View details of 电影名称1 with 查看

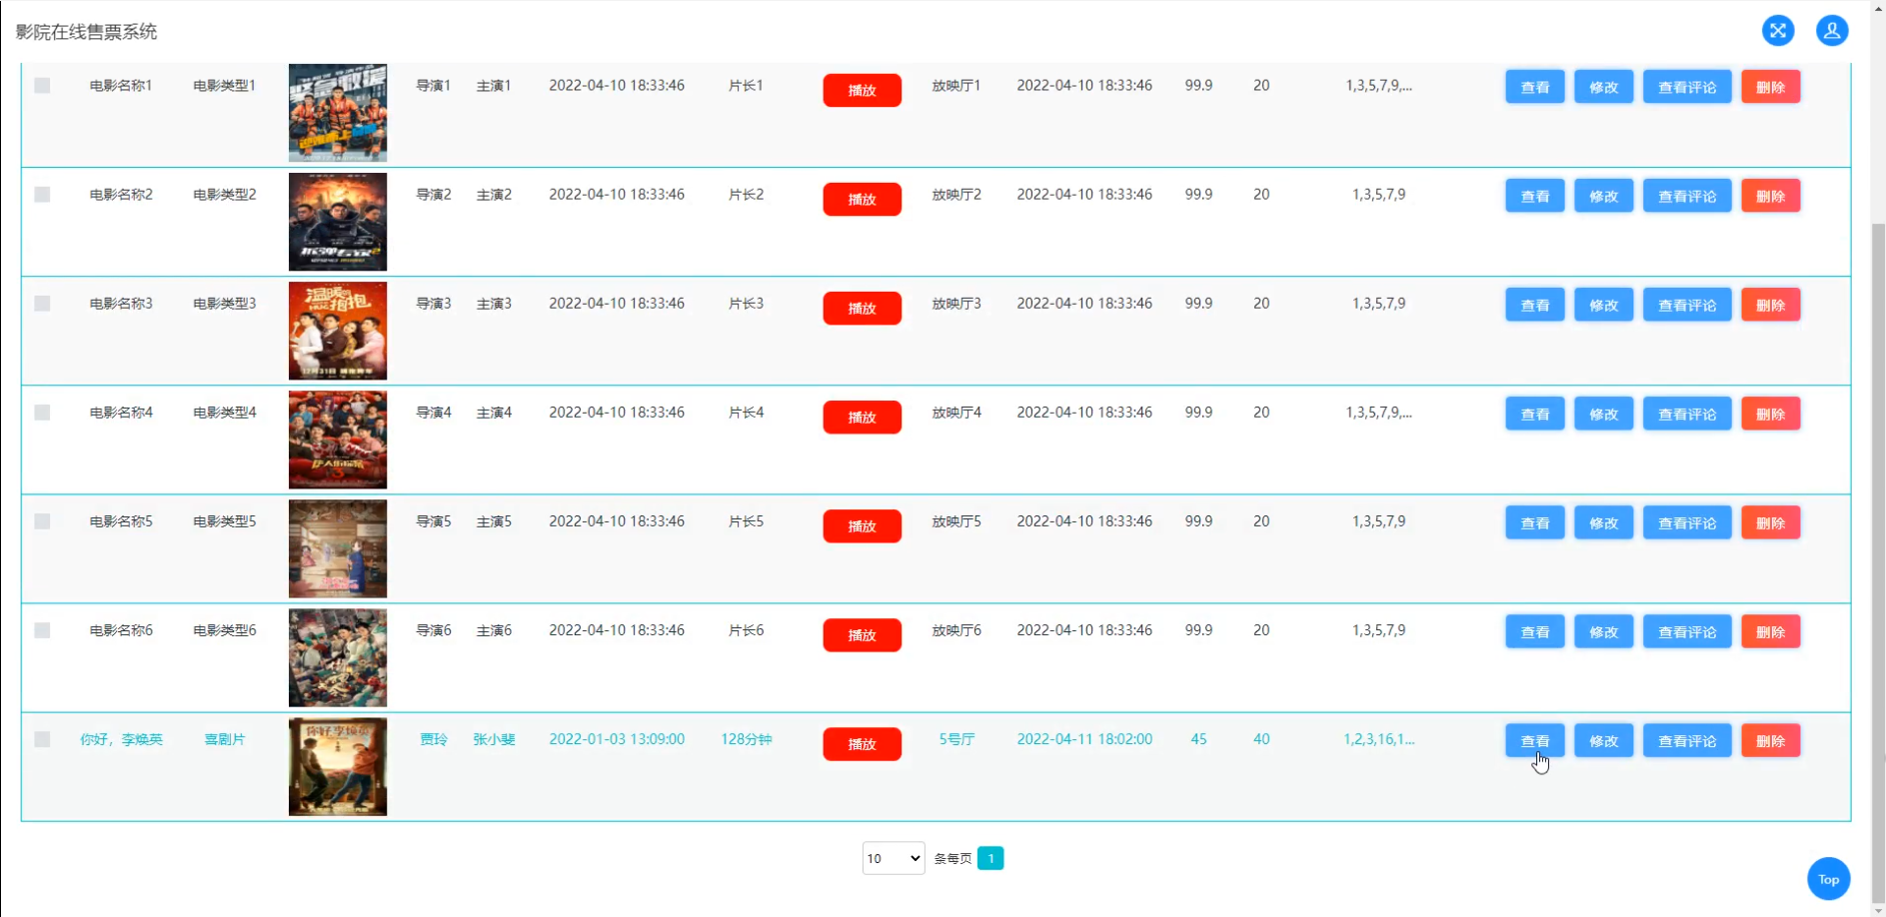point(1534,87)
